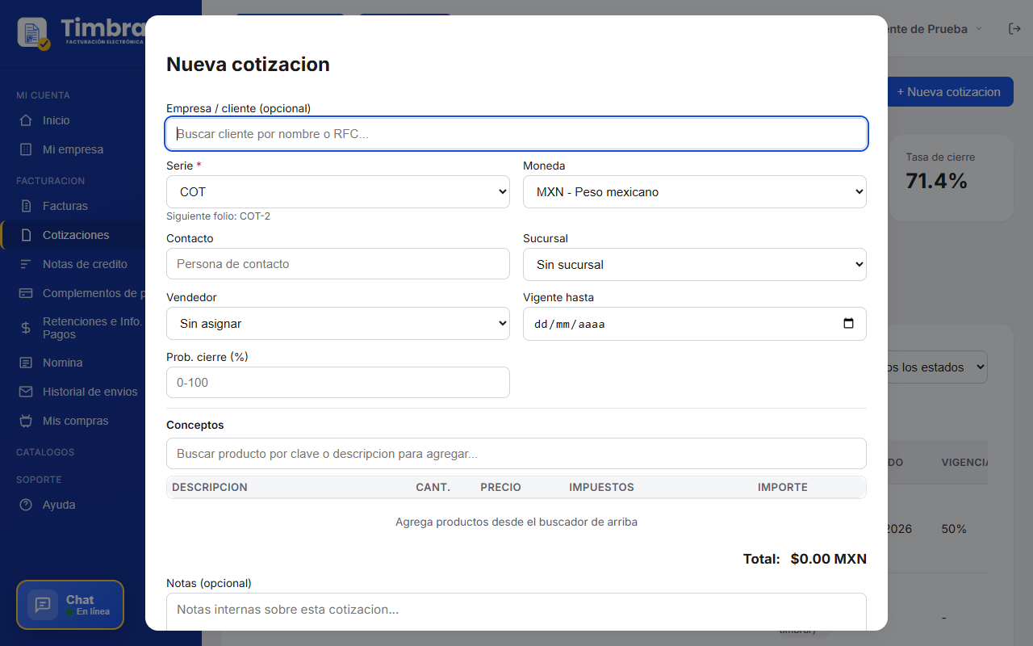
Task: Open the estados filter dropdown behind the dialog
Action: coord(938,367)
